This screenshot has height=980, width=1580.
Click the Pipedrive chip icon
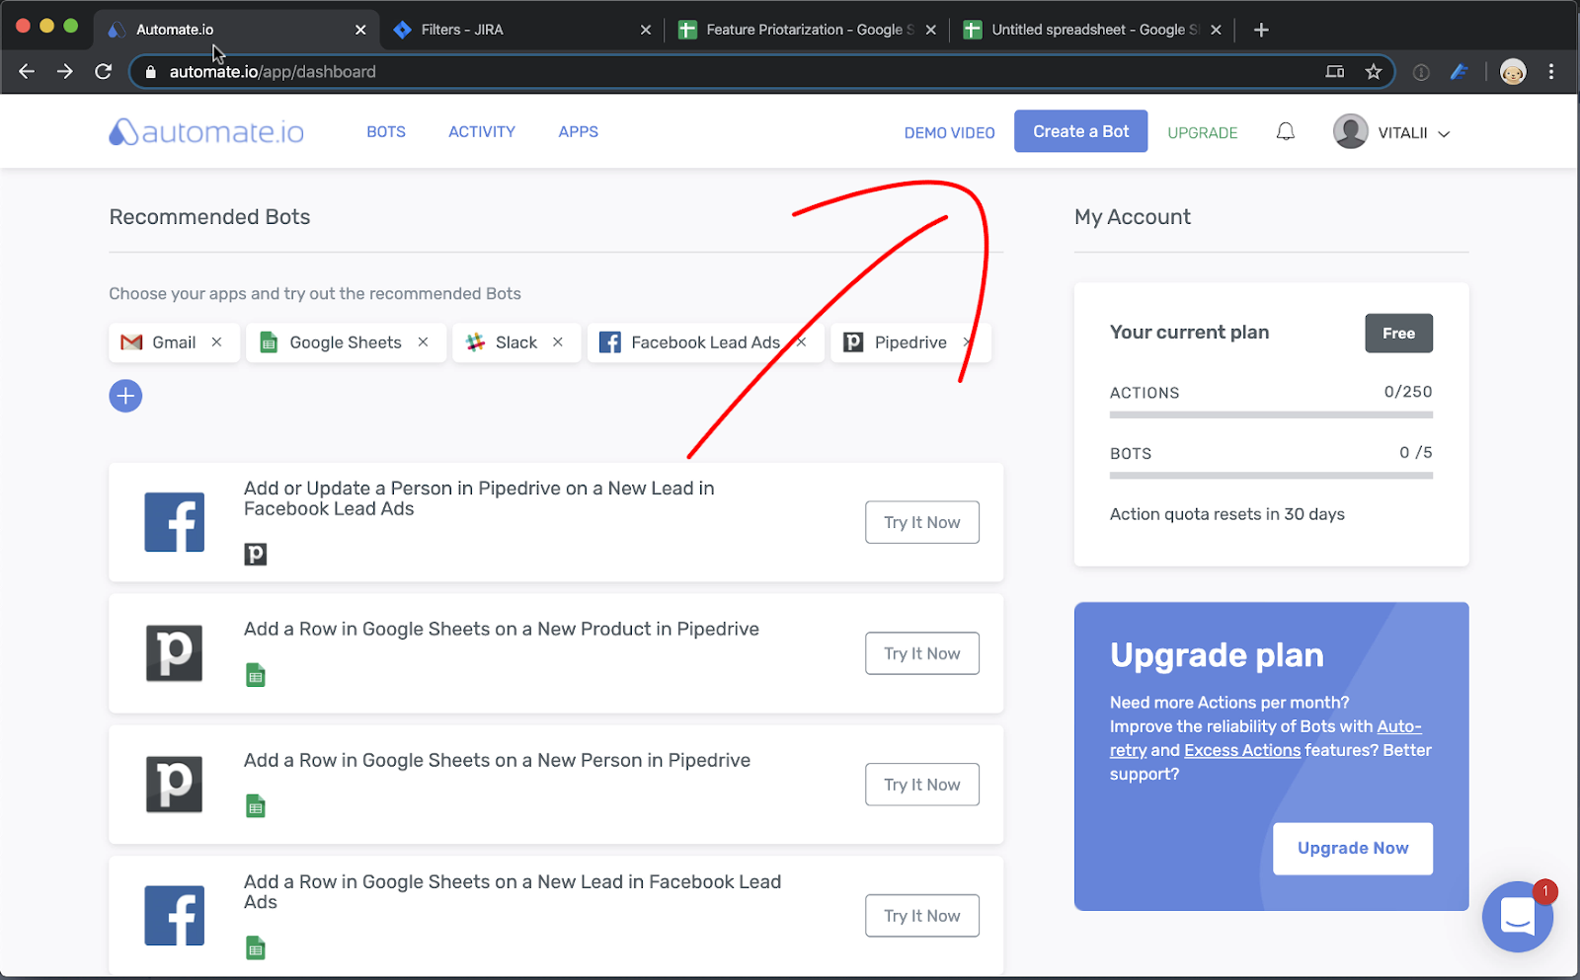coord(853,342)
